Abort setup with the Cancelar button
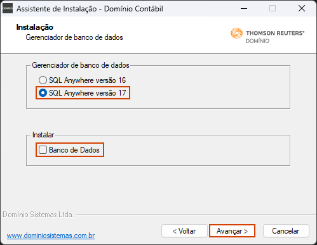Screen dimensions: 317x245 pos(286,231)
